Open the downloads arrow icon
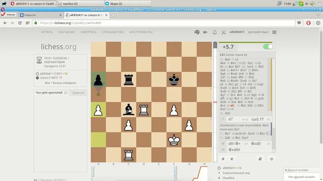Screen dimensions: 323x181 (x=318, y=23)
